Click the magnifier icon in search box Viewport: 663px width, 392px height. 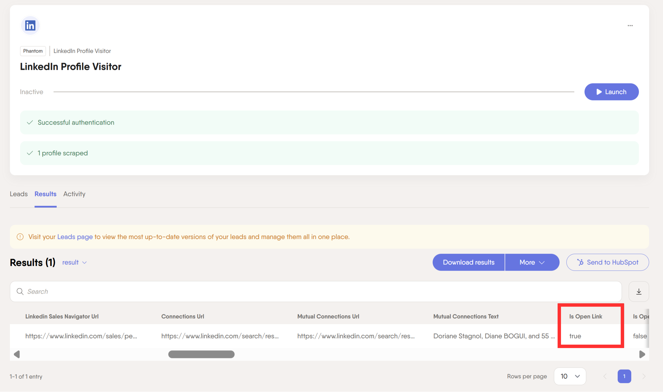click(20, 292)
